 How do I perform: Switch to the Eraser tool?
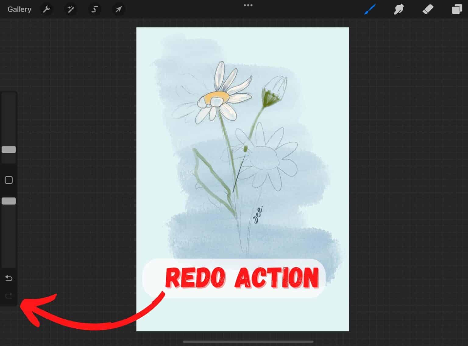click(x=428, y=9)
